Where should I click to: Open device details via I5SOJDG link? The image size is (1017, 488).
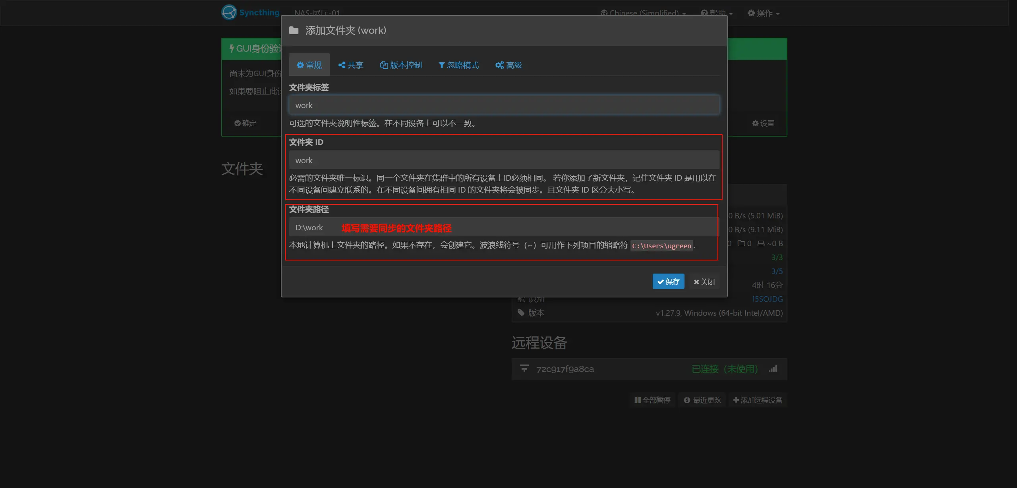[768, 299]
